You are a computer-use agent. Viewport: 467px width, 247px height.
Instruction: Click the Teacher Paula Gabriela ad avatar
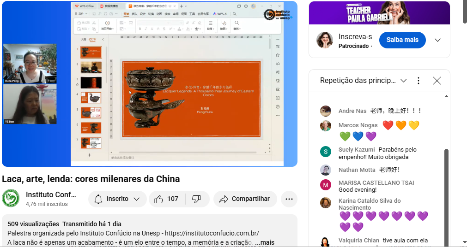point(324,40)
